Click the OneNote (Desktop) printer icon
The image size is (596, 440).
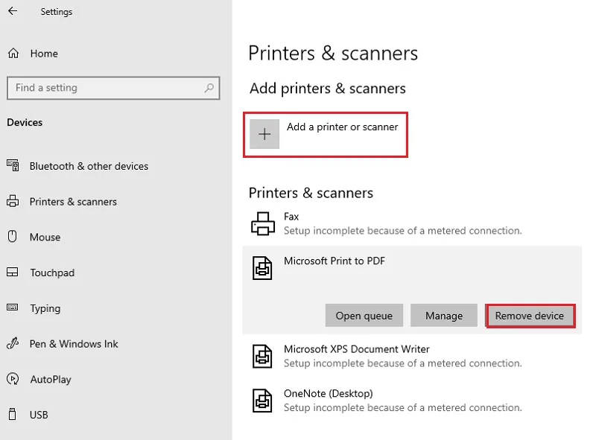coord(262,401)
